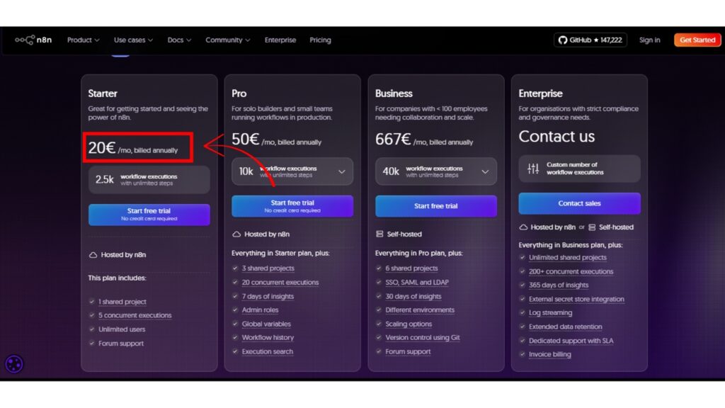Click checkmark beside Unlimited shared projects
725x408 pixels.
(x=522, y=258)
